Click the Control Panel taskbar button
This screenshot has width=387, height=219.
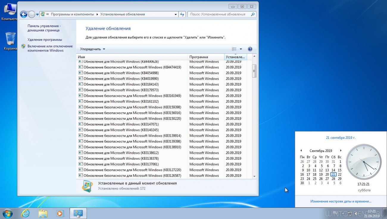(x=78, y=213)
